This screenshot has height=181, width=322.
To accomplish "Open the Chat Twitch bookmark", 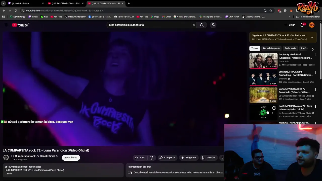I will (232, 17).
